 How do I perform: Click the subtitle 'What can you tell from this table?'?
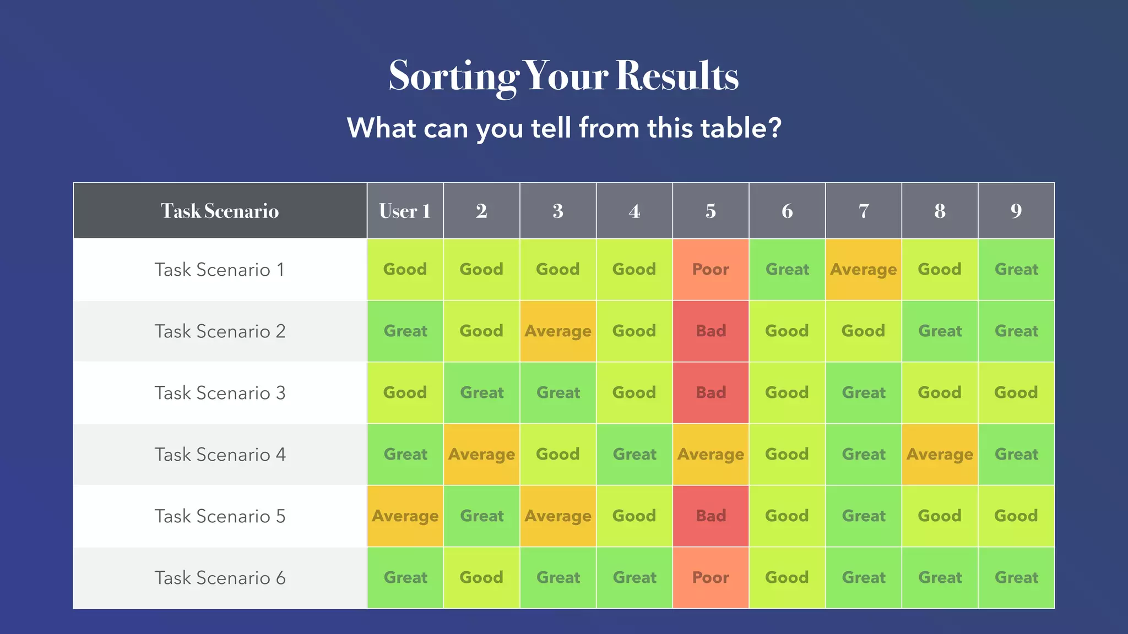click(564, 128)
